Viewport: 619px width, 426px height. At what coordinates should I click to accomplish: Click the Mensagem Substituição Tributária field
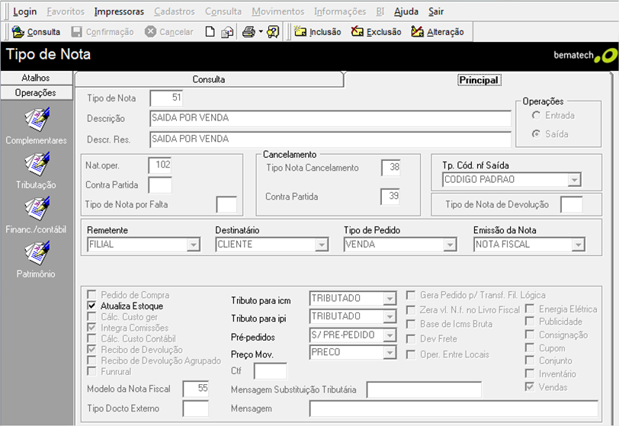click(x=424, y=389)
